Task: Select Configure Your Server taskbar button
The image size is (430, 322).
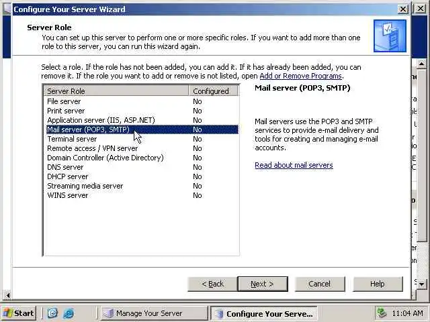Action: 264,313
